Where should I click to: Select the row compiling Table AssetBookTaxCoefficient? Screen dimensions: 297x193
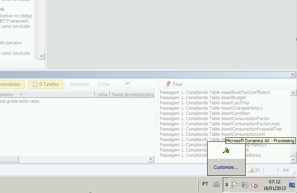coord(215,92)
